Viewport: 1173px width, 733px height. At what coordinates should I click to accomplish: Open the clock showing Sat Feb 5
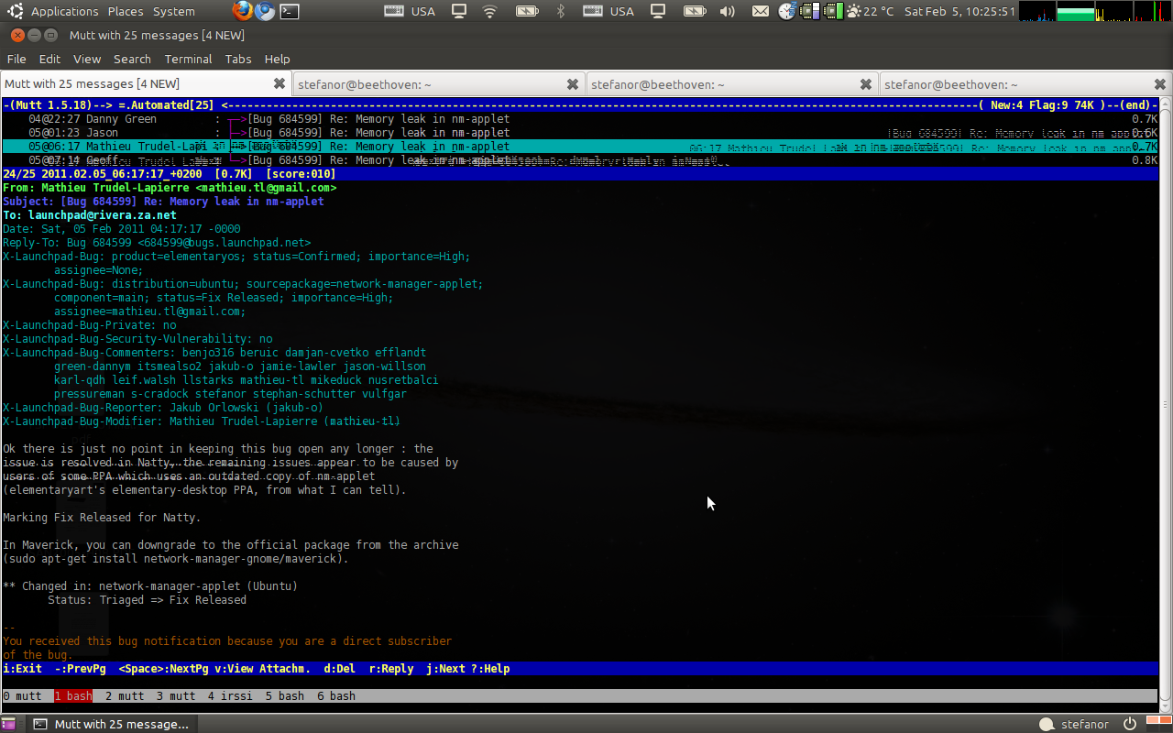(959, 11)
